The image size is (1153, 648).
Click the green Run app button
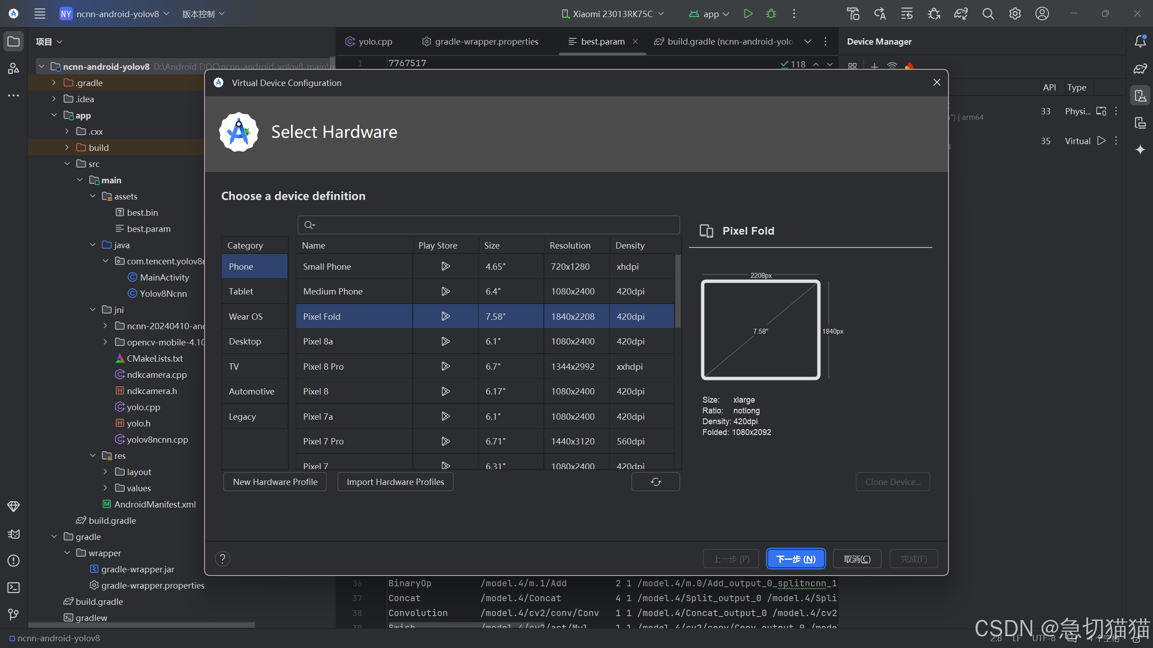[748, 14]
